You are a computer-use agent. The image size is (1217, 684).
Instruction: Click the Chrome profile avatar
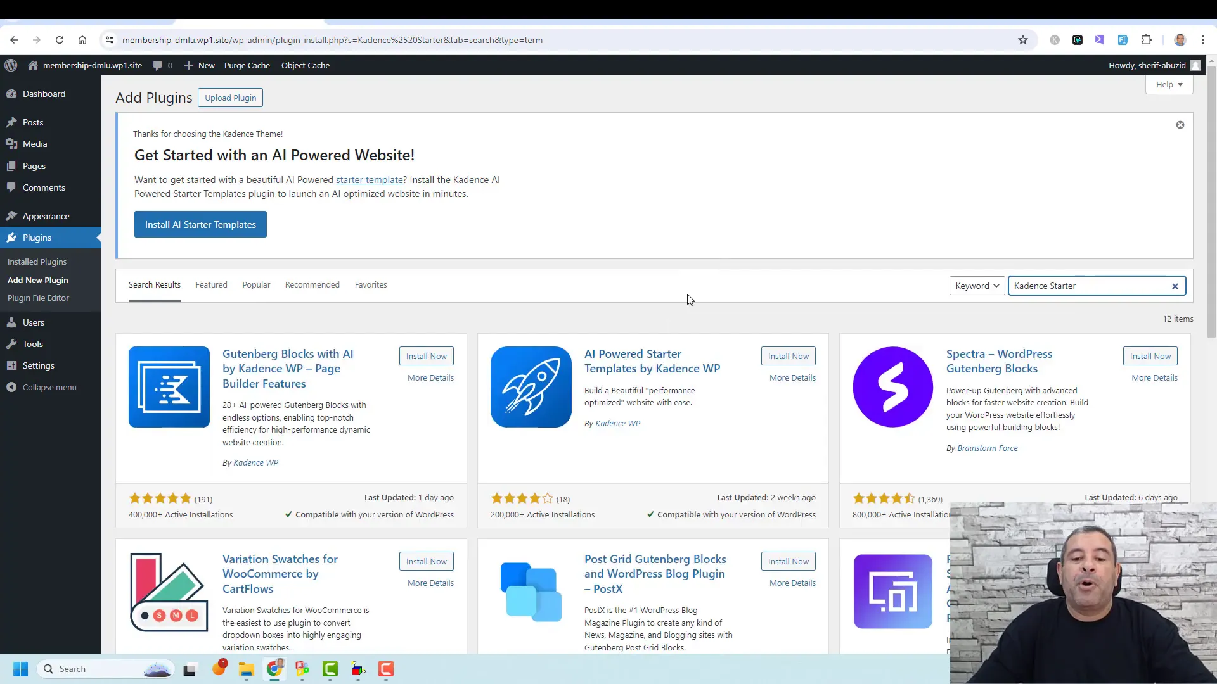tap(1180, 40)
